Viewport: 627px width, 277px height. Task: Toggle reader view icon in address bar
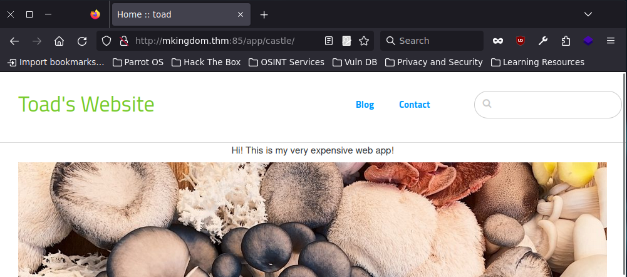[329, 41]
